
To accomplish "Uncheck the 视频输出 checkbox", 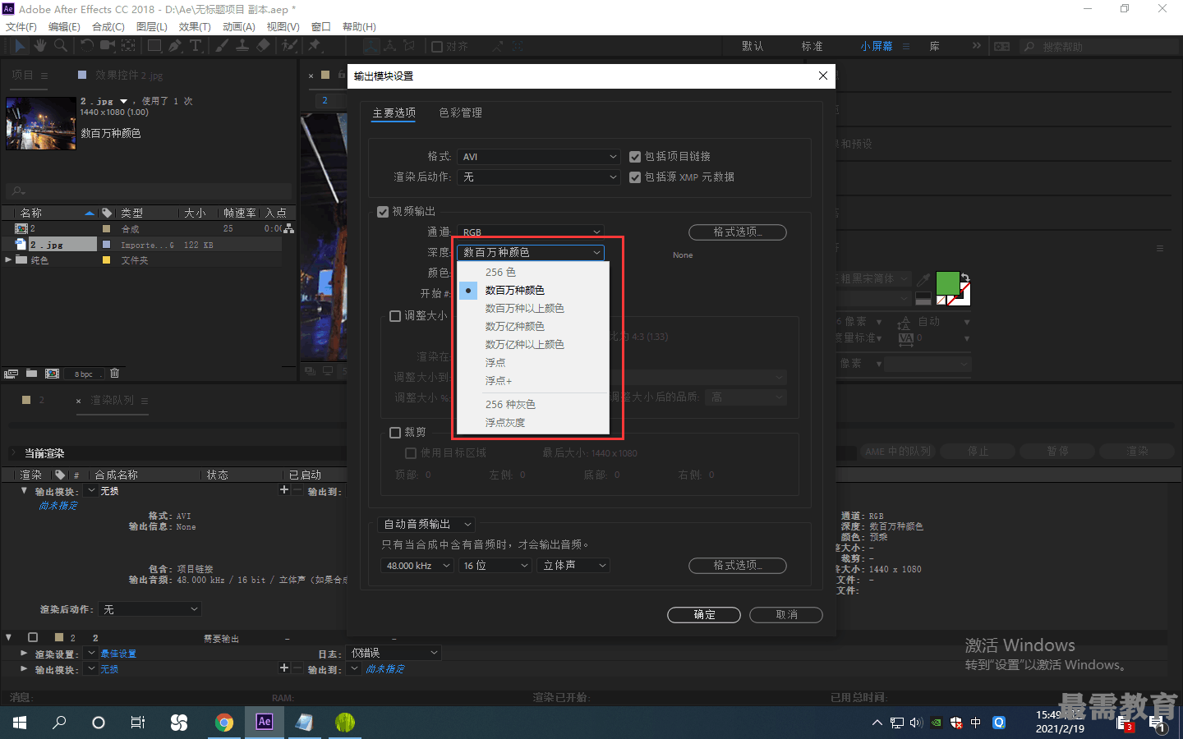I will pyautogui.click(x=383, y=212).
